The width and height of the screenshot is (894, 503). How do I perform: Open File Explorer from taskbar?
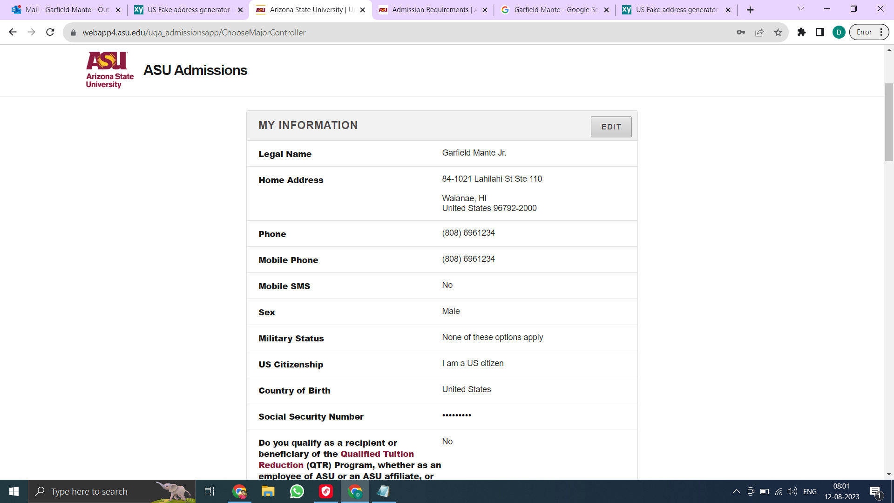click(268, 491)
